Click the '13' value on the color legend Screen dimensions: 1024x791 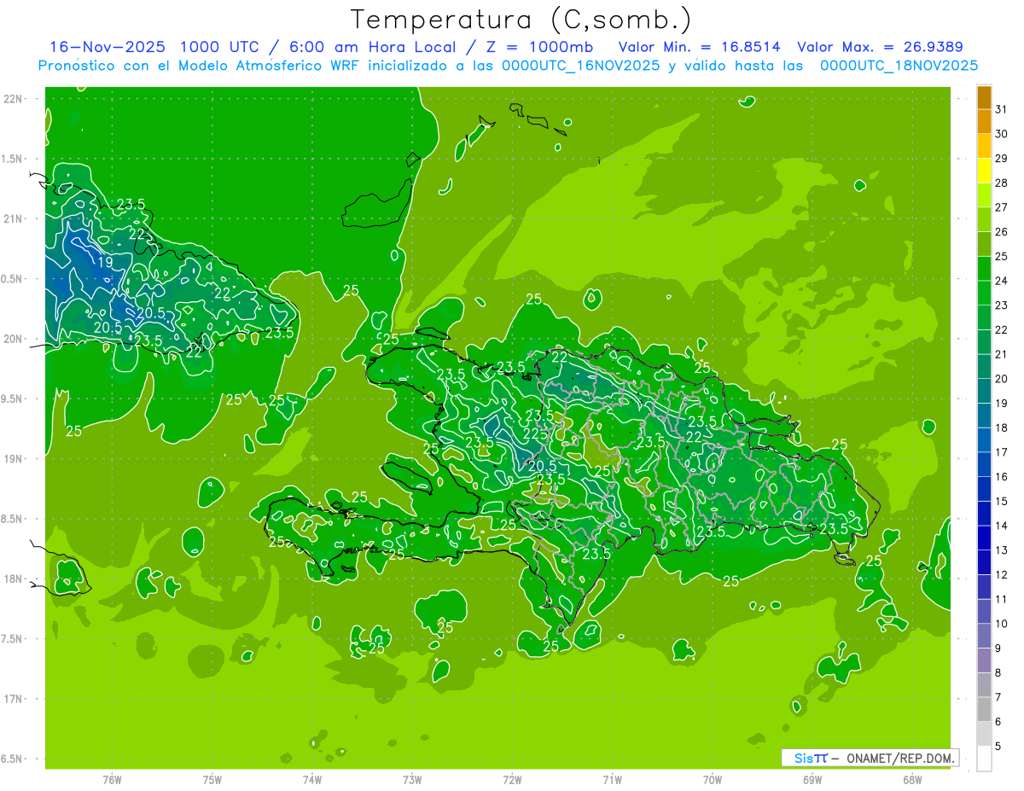(x=1002, y=550)
